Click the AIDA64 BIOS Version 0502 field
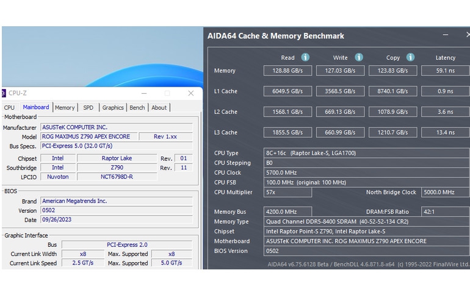 click(367, 251)
